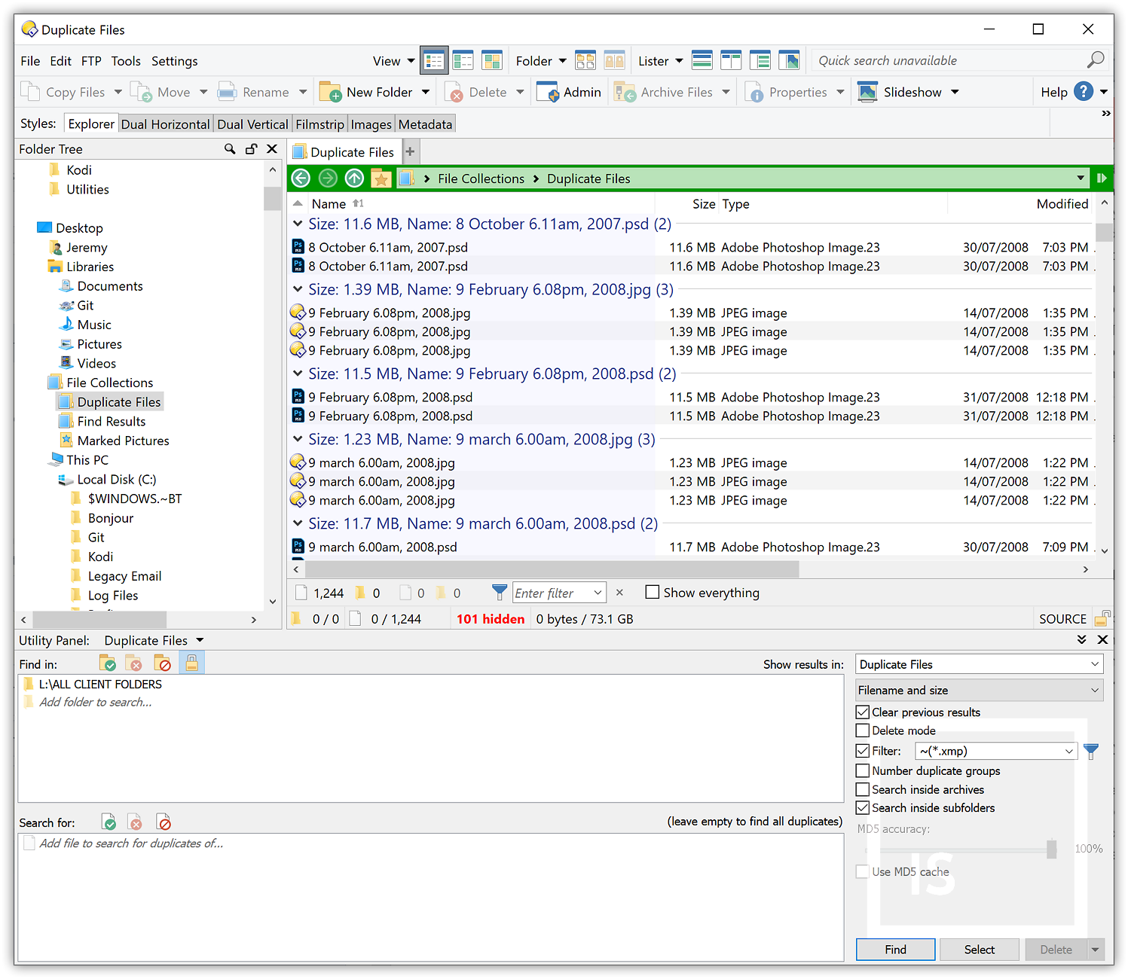
Task: Open the Tools menu
Action: (125, 61)
